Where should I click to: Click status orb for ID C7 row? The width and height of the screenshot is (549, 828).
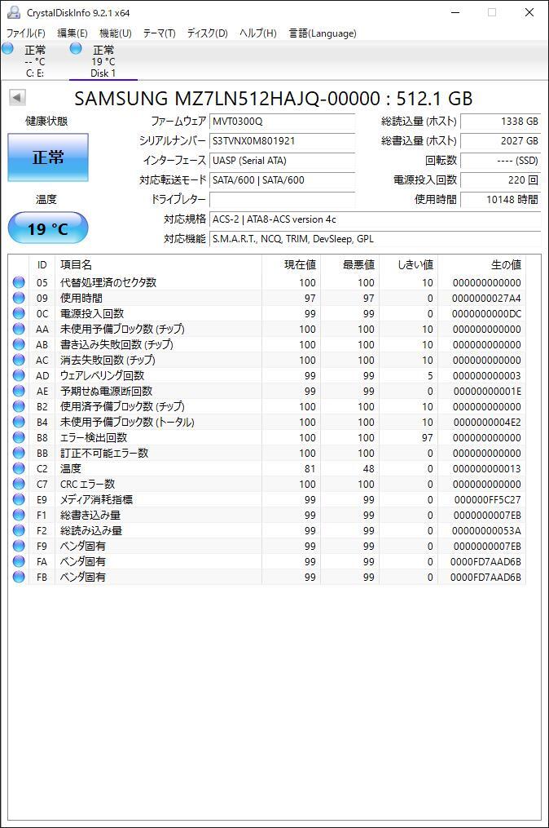19,484
